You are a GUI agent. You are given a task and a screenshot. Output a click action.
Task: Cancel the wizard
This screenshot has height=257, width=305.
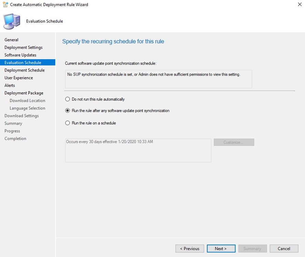[284, 248]
